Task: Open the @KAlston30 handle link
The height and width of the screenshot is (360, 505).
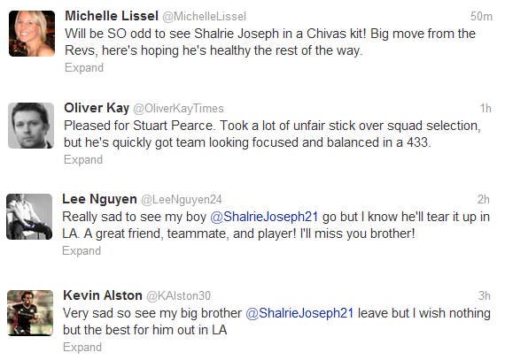Action: (178, 295)
